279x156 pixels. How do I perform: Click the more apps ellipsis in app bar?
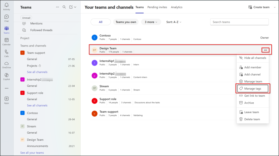tap(6, 88)
